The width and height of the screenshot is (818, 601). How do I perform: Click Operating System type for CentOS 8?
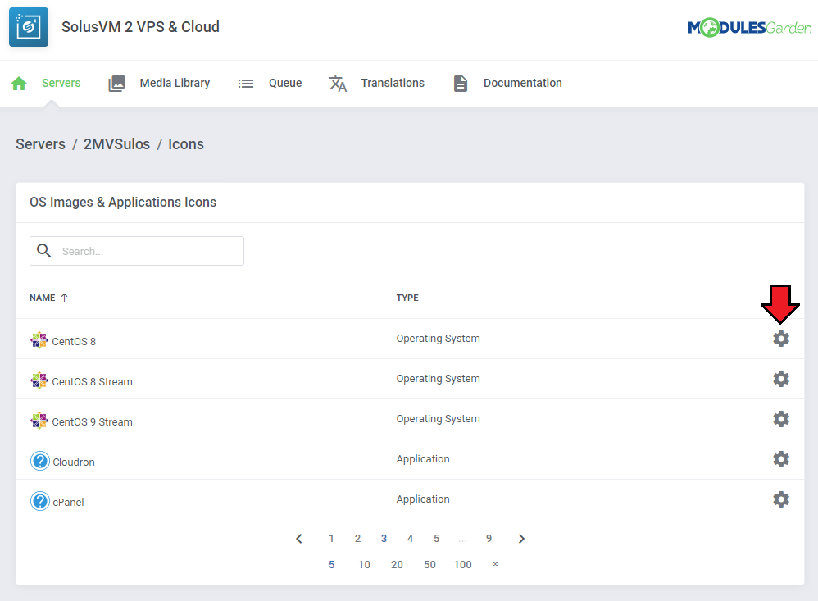click(x=439, y=338)
